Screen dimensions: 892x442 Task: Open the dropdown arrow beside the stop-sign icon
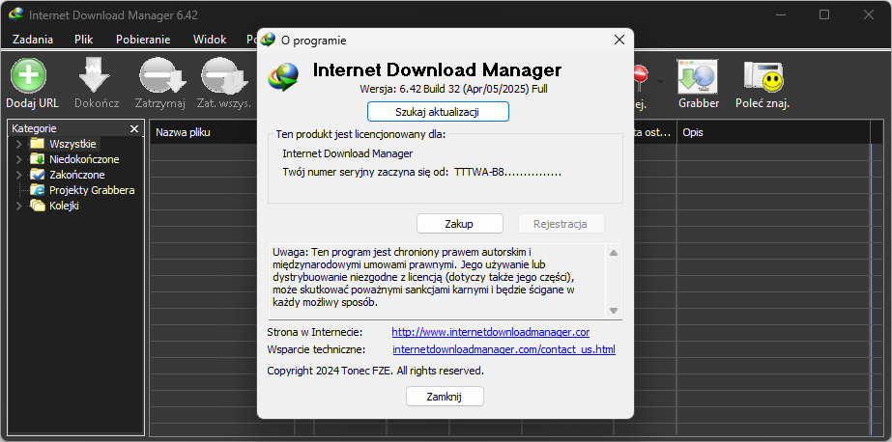point(660,82)
